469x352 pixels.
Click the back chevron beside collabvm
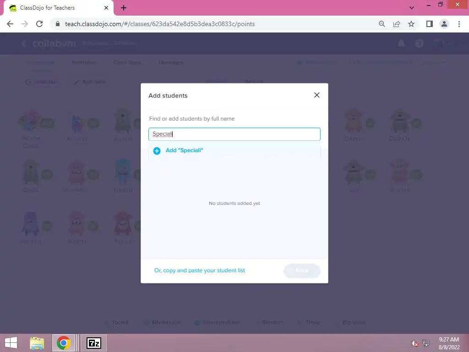pyautogui.click(x=24, y=44)
